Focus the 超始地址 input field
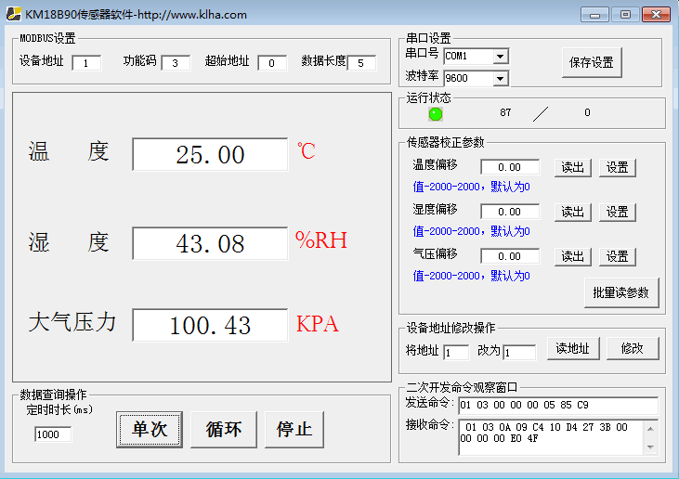 tap(272, 63)
